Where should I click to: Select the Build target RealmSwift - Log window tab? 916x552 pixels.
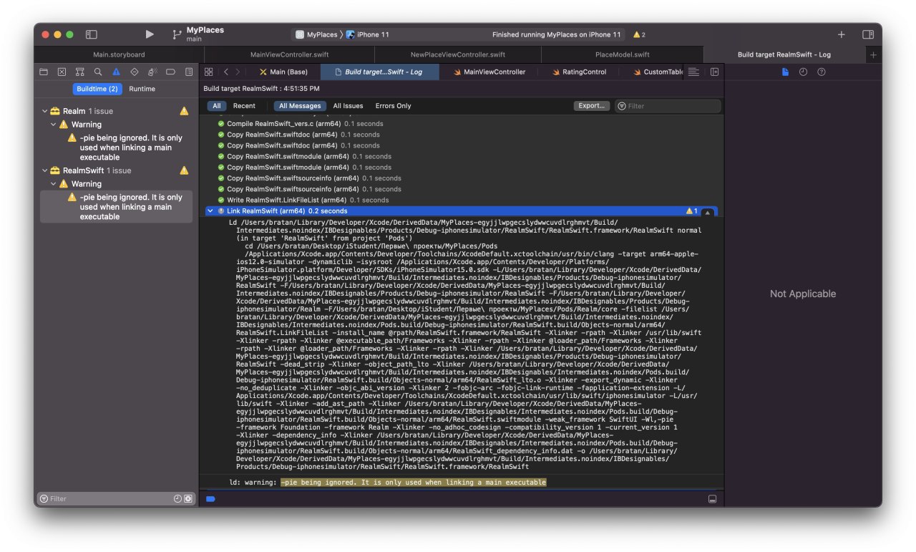784,54
